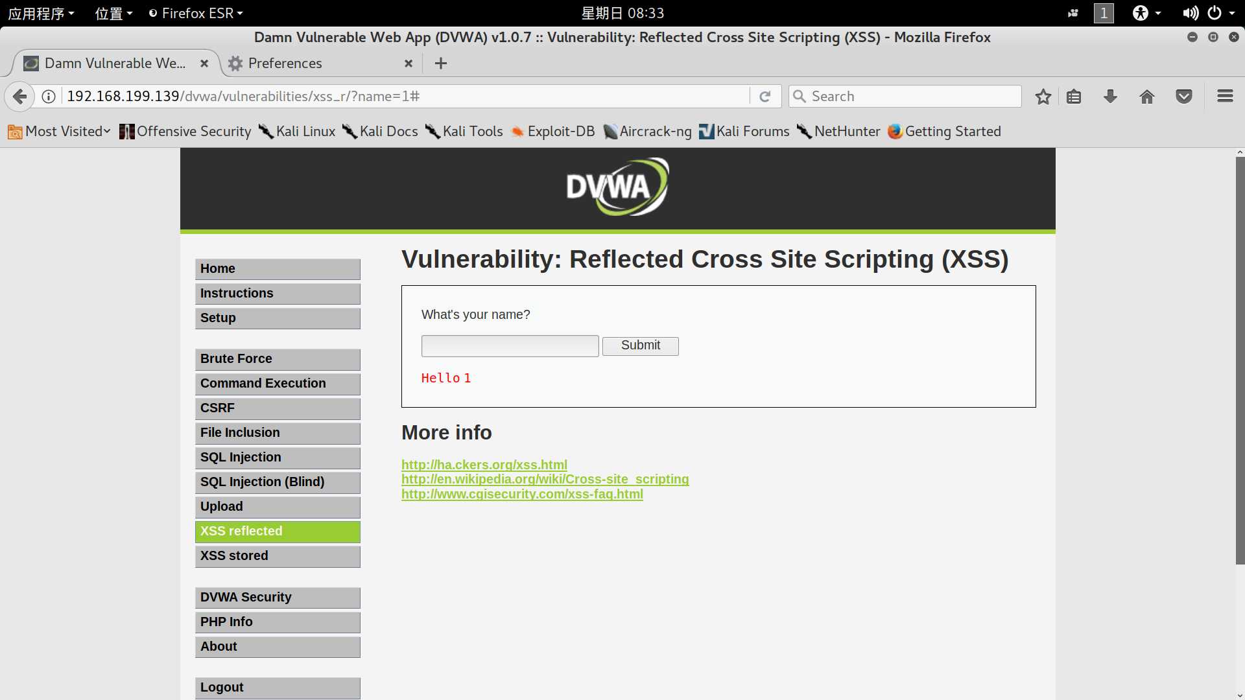Viewport: 1245px width, 700px height.
Task: Open the Offensive Security bookmark
Action: 185,132
